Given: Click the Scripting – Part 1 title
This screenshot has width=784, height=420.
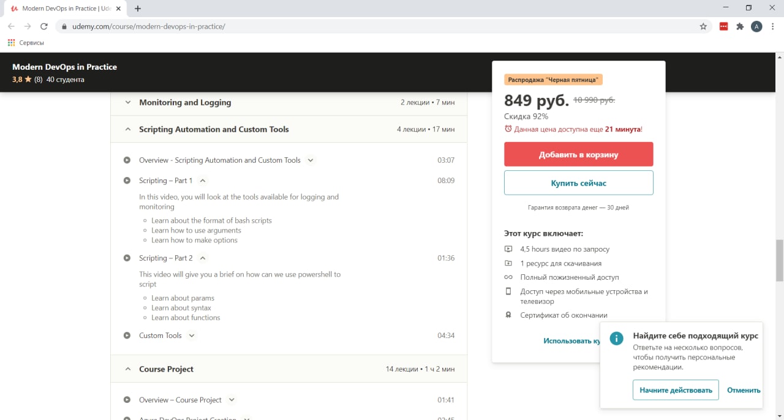Looking at the screenshot, I should pos(166,181).
